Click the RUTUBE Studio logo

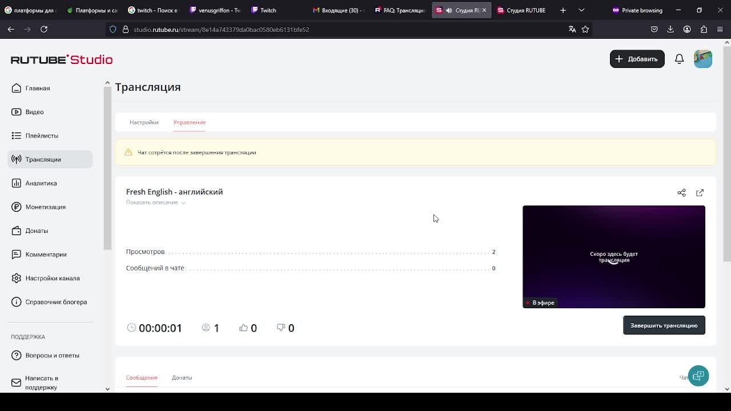tap(62, 59)
